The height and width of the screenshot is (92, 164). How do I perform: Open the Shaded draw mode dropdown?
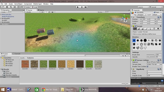pos(33,12)
